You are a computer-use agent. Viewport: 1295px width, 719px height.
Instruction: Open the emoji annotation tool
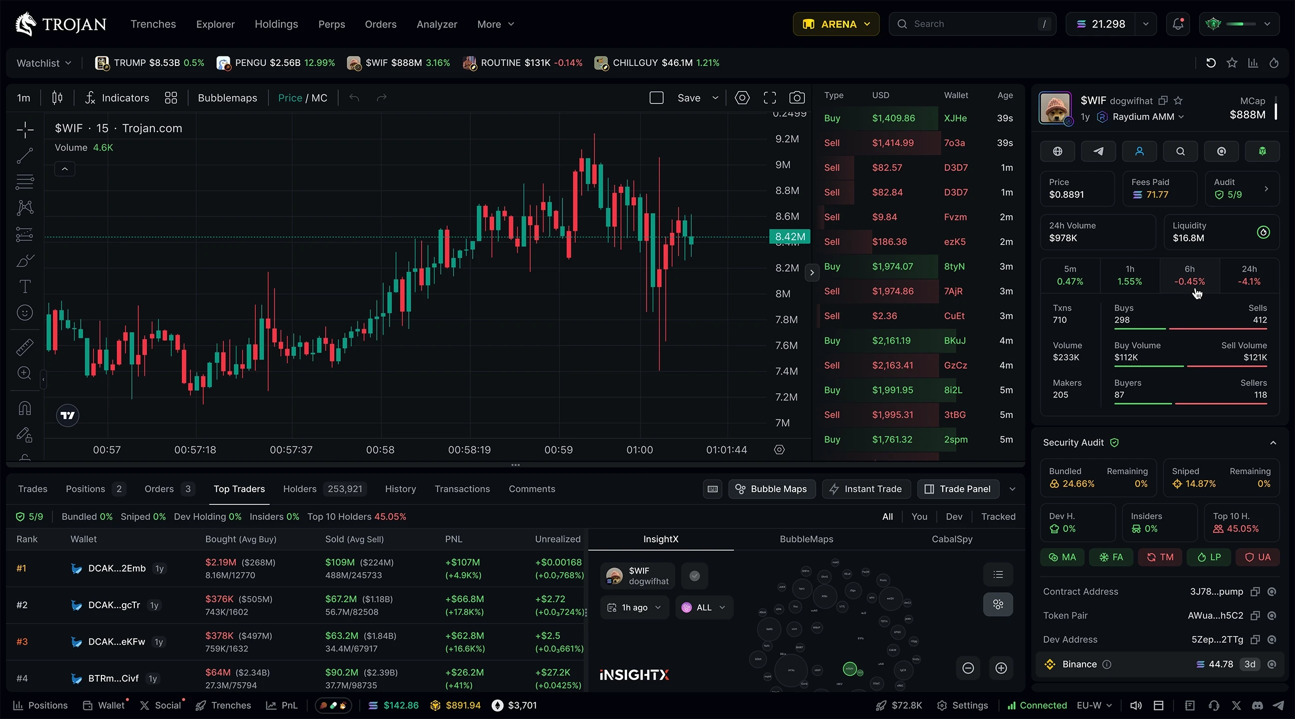[24, 312]
